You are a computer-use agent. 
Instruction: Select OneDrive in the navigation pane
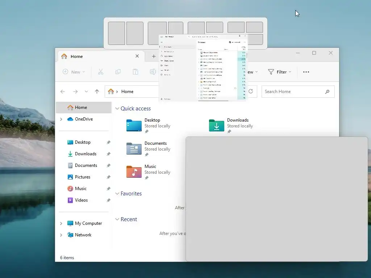(x=84, y=119)
